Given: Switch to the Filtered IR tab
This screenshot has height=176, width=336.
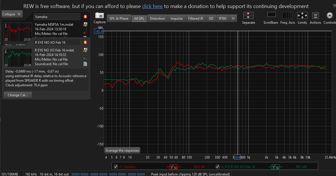Looking at the screenshot, I should tap(196, 19).
